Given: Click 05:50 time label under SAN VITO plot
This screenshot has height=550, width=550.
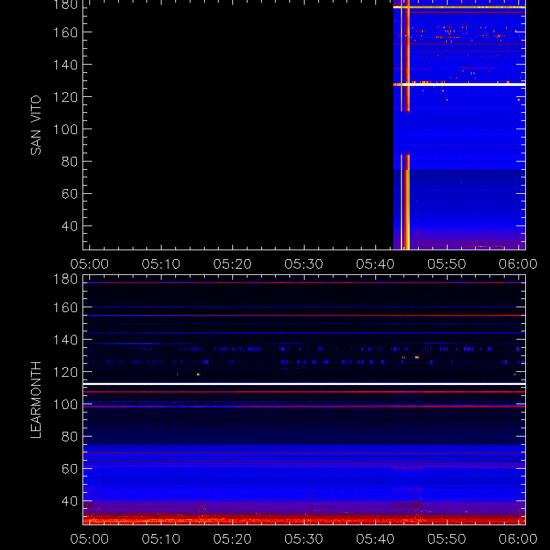Looking at the screenshot, I should point(447,264).
